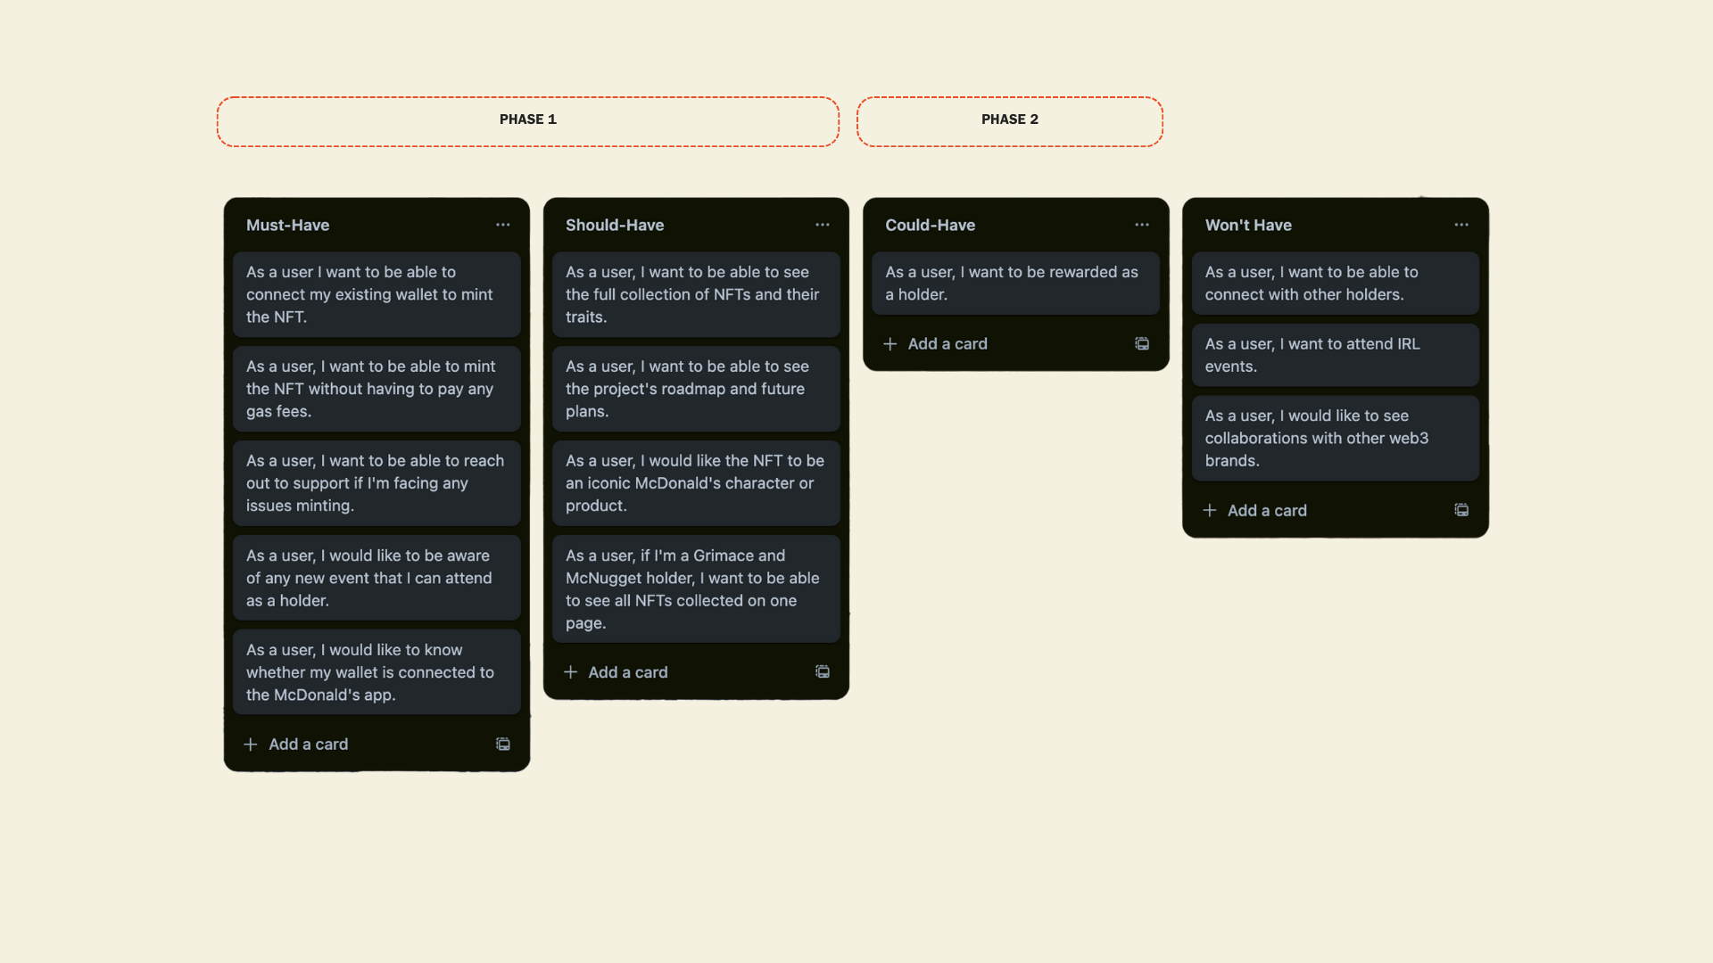Select the PHASE 2 dashed label box
The width and height of the screenshot is (1713, 963).
point(1010,121)
